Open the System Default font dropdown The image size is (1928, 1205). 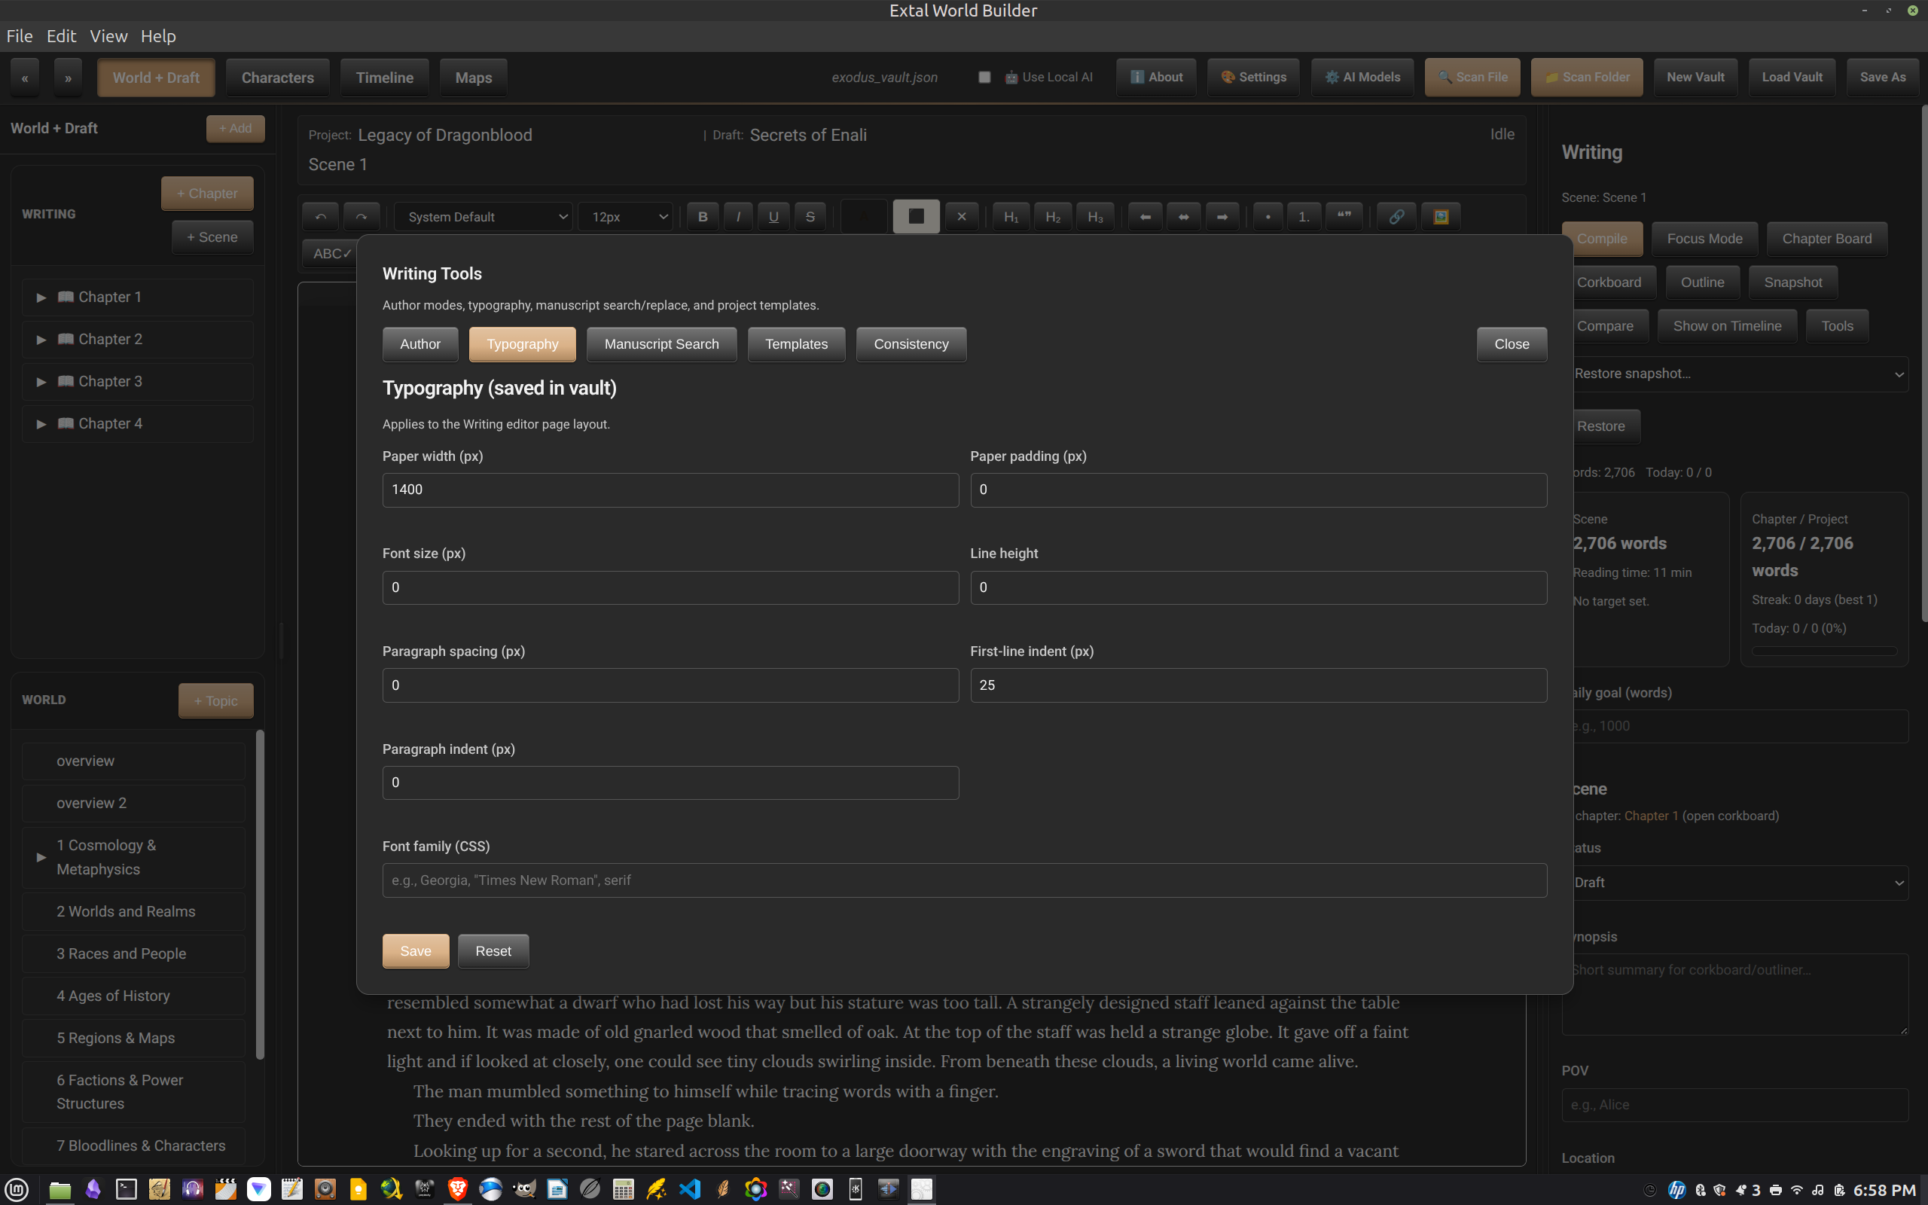coord(484,217)
